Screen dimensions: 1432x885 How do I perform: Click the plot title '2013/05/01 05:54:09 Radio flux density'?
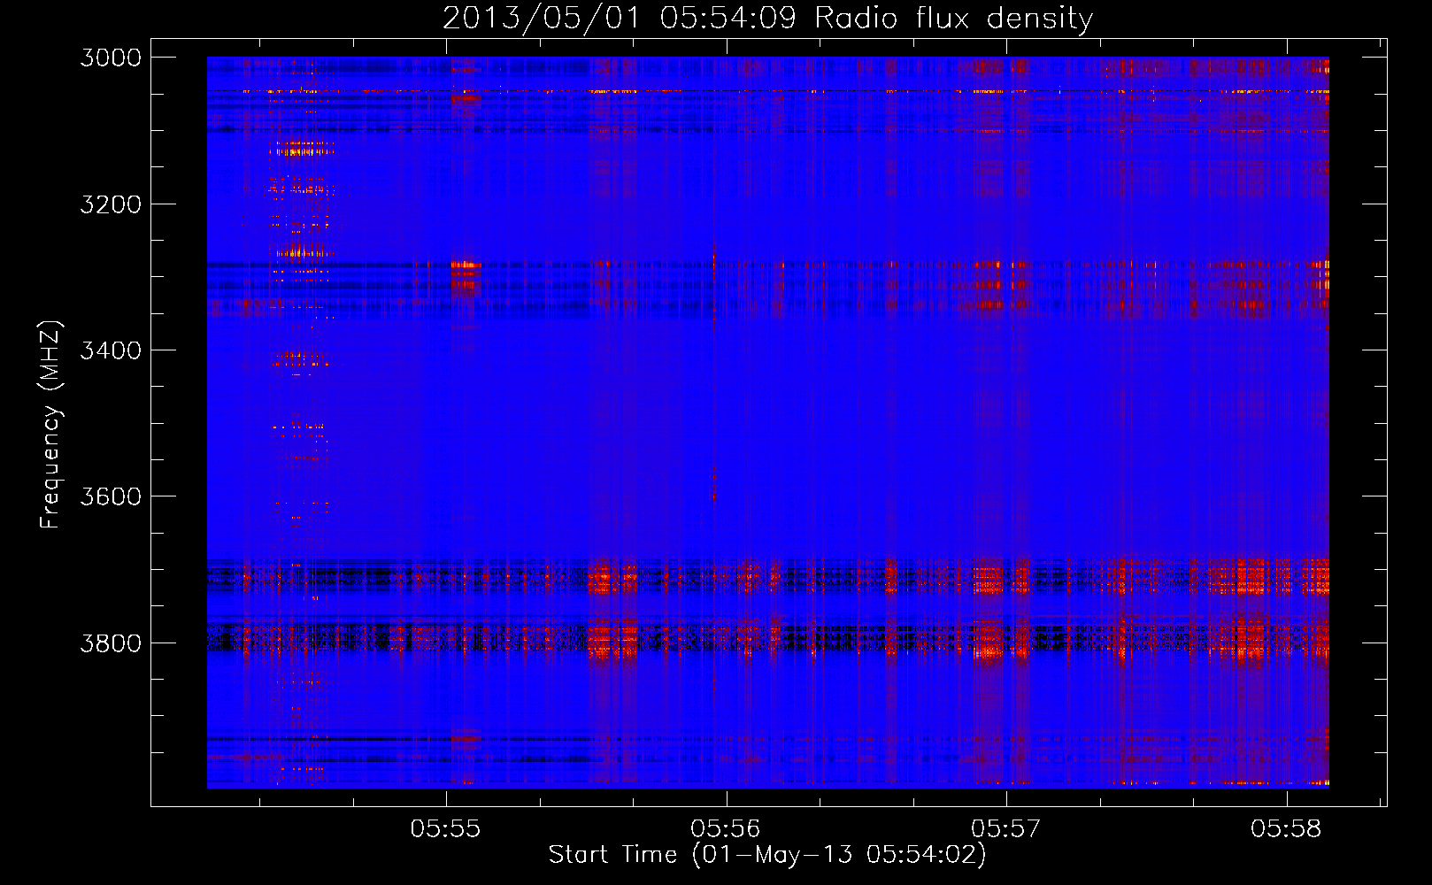(767, 18)
